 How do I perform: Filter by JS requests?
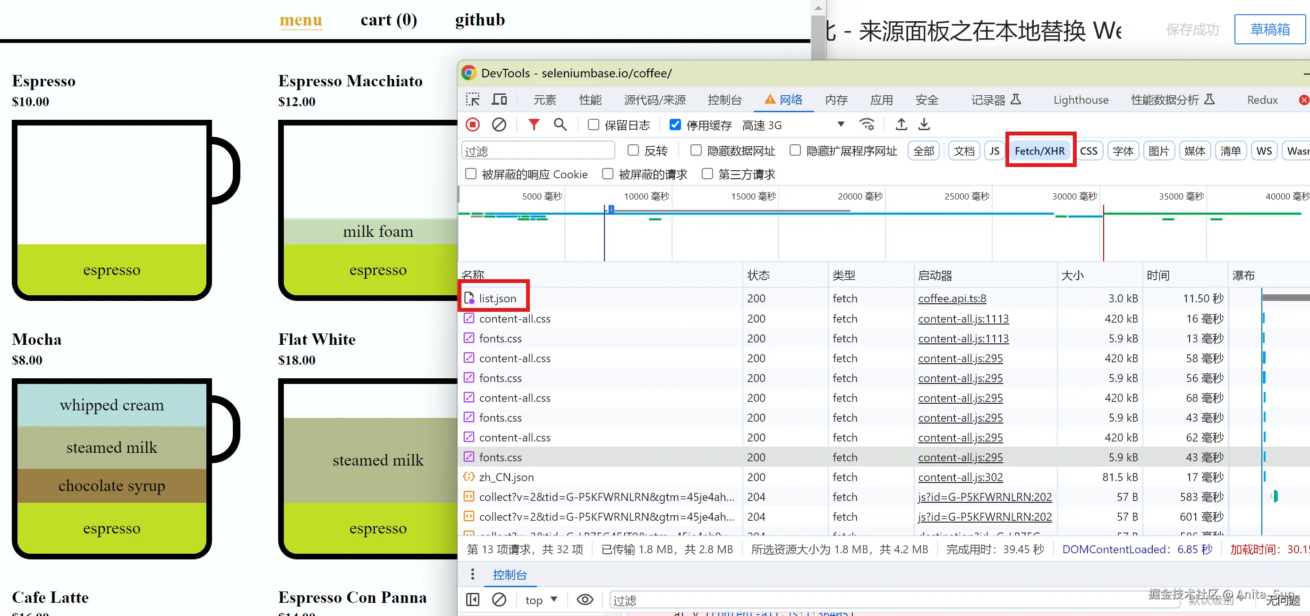point(994,151)
